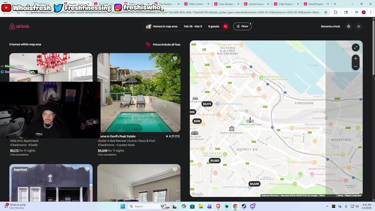The width and height of the screenshot is (375, 211).
Task: Click the $4,549 for 11 nights price
Action: point(111,151)
